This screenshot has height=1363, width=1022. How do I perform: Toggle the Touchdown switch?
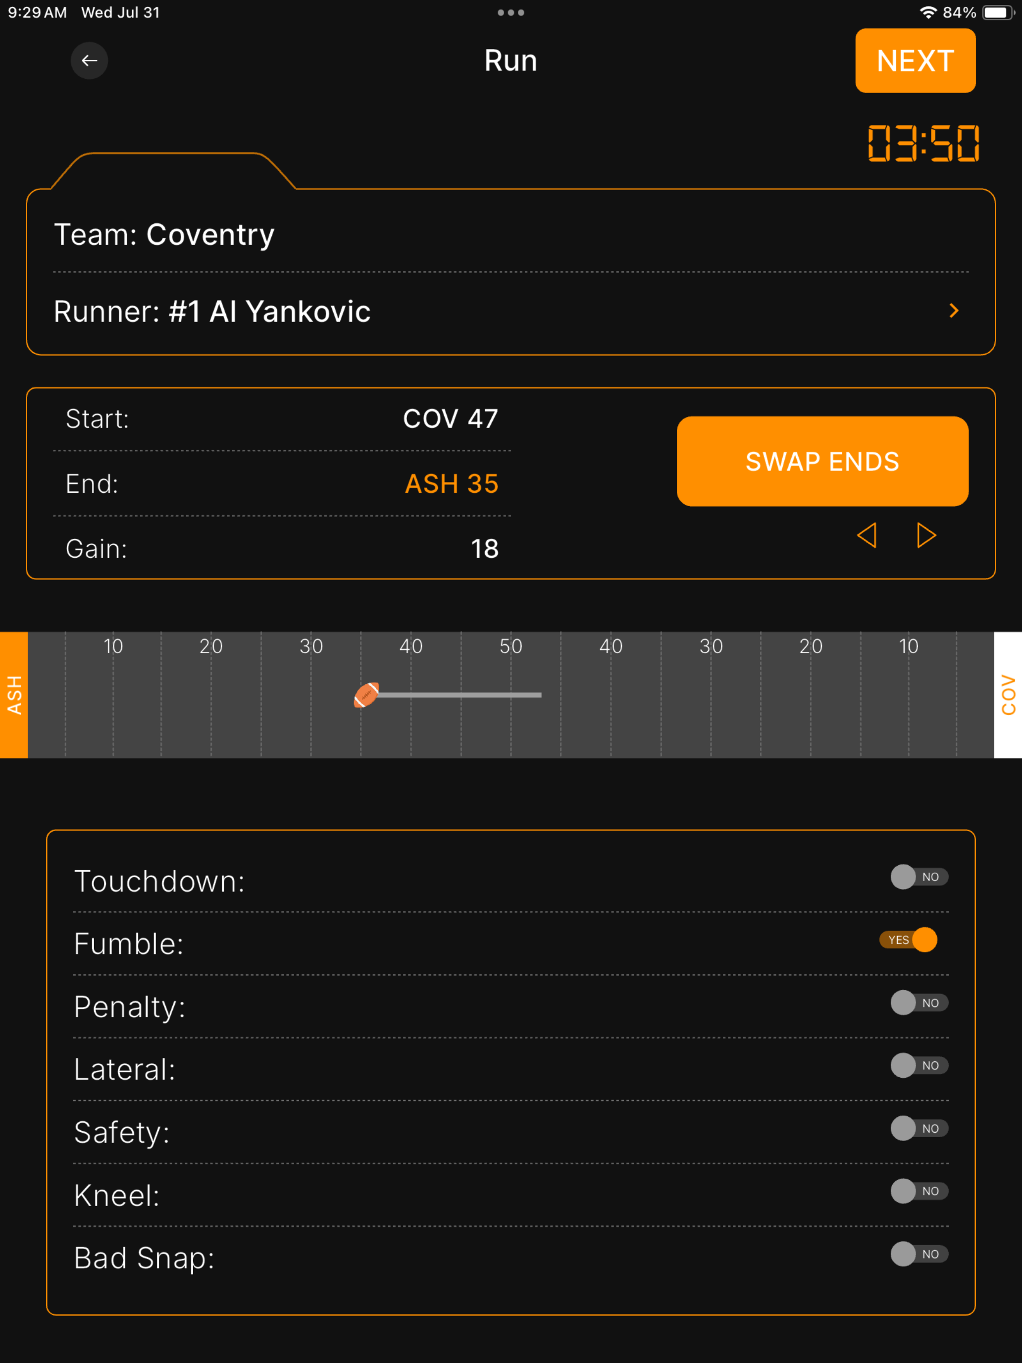[919, 877]
